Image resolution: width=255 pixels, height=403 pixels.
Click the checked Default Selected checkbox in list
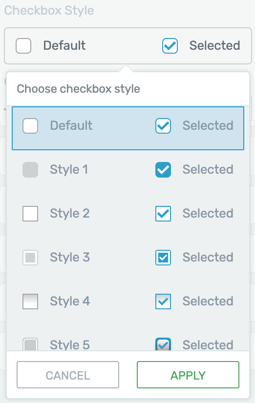[x=163, y=126]
